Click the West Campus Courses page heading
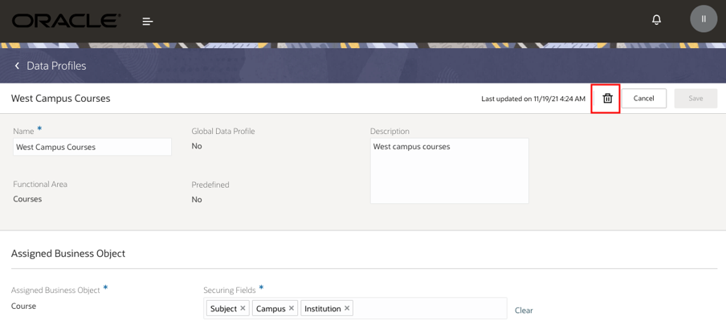726x329 pixels. coord(61,99)
